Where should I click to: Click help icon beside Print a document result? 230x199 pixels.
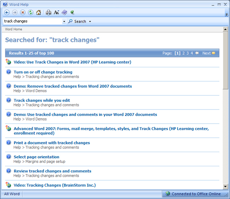(x=9, y=143)
